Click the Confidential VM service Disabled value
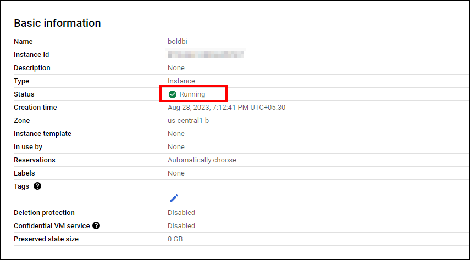470x260 pixels. 181,226
